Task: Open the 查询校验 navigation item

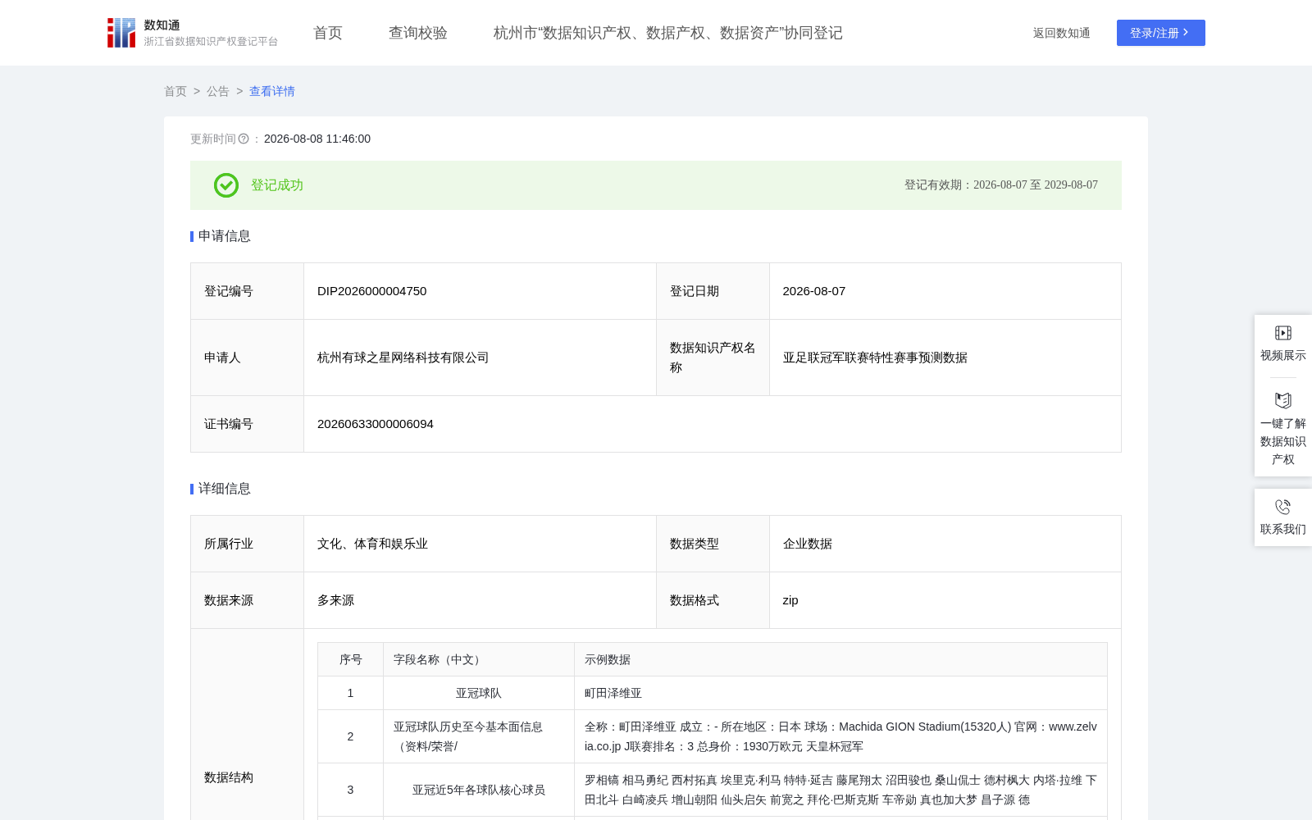Action: (418, 33)
